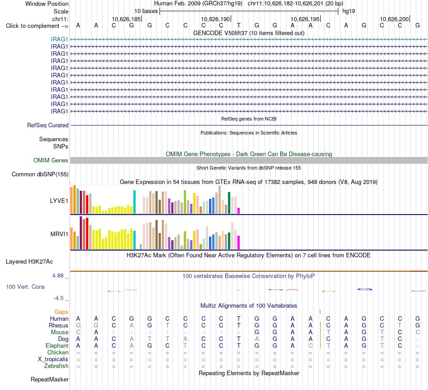Click the Human alignment row label
The width and height of the screenshot is (428, 390).
[x=59, y=318]
